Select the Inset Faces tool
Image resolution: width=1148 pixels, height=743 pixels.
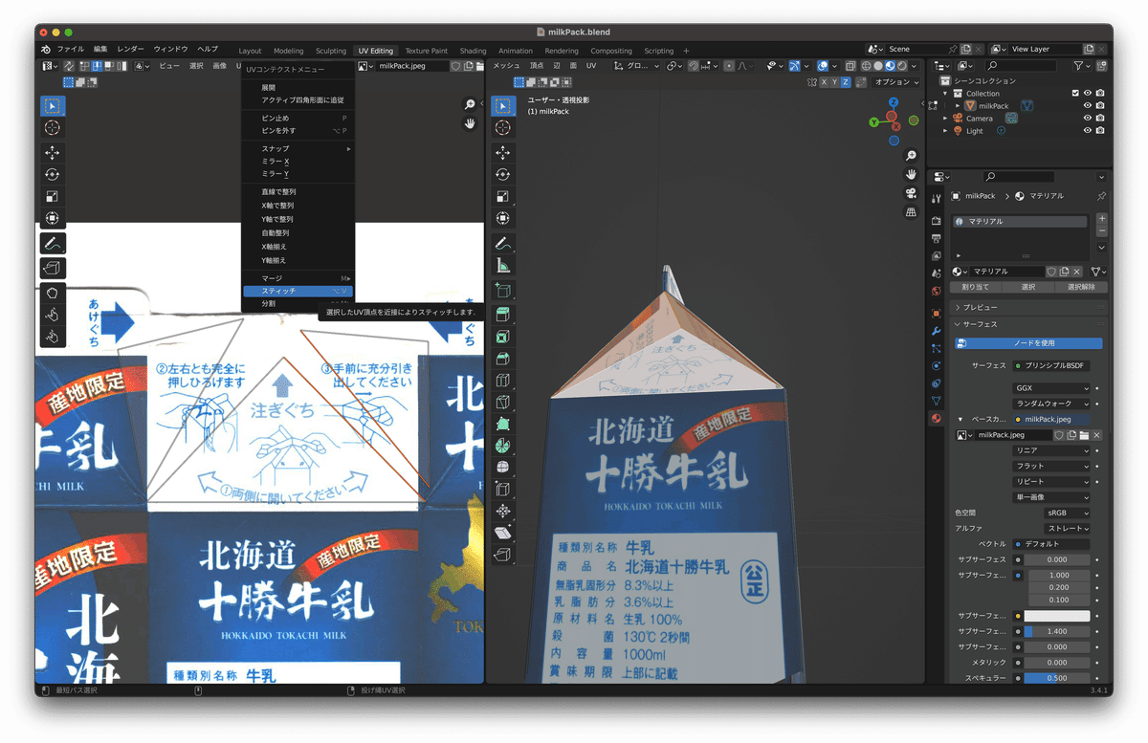pyautogui.click(x=503, y=337)
